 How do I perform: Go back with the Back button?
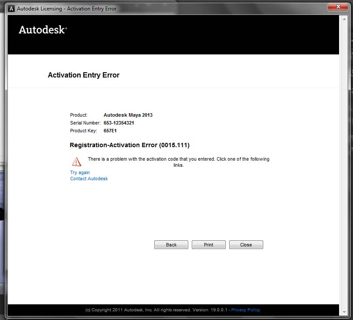(171, 245)
